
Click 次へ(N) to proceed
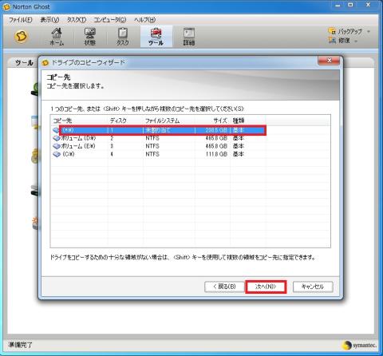pos(266,287)
